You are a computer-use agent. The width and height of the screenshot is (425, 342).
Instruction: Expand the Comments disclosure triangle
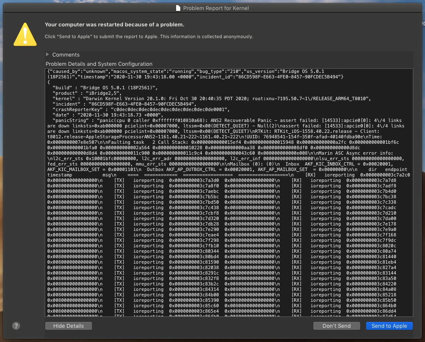47,54
